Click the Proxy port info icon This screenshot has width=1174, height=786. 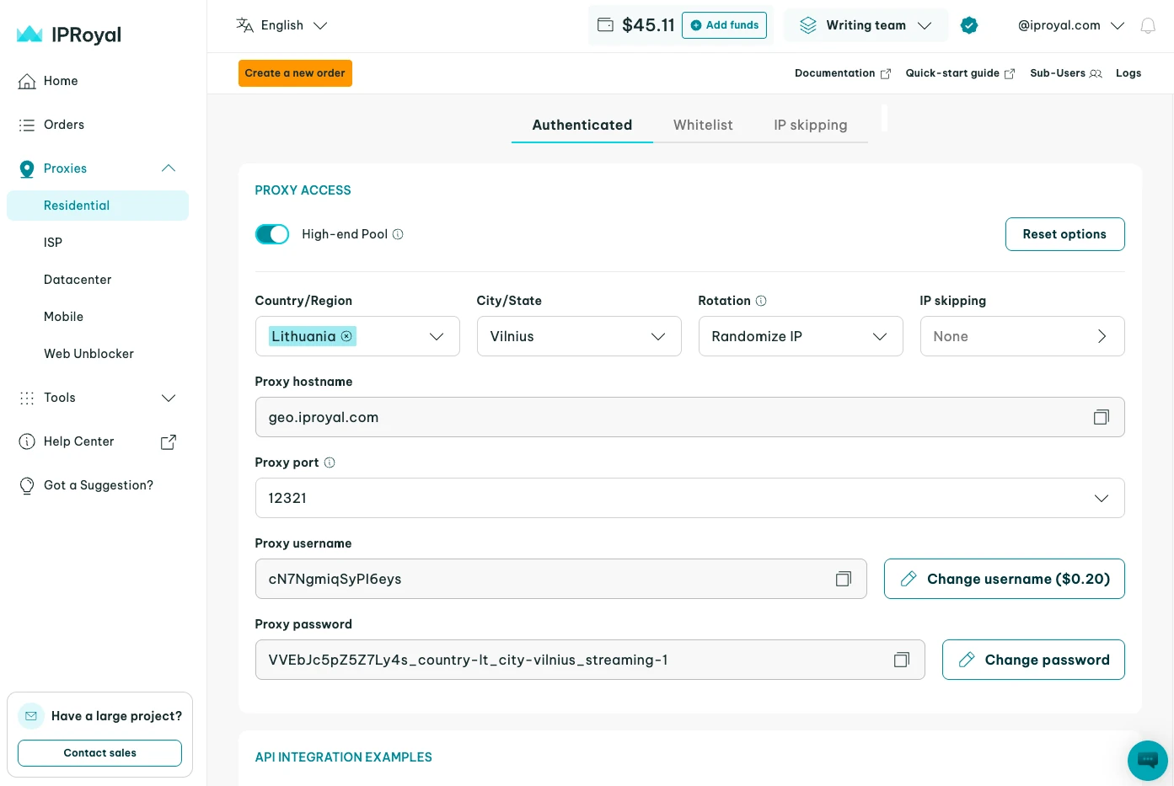tap(329, 462)
